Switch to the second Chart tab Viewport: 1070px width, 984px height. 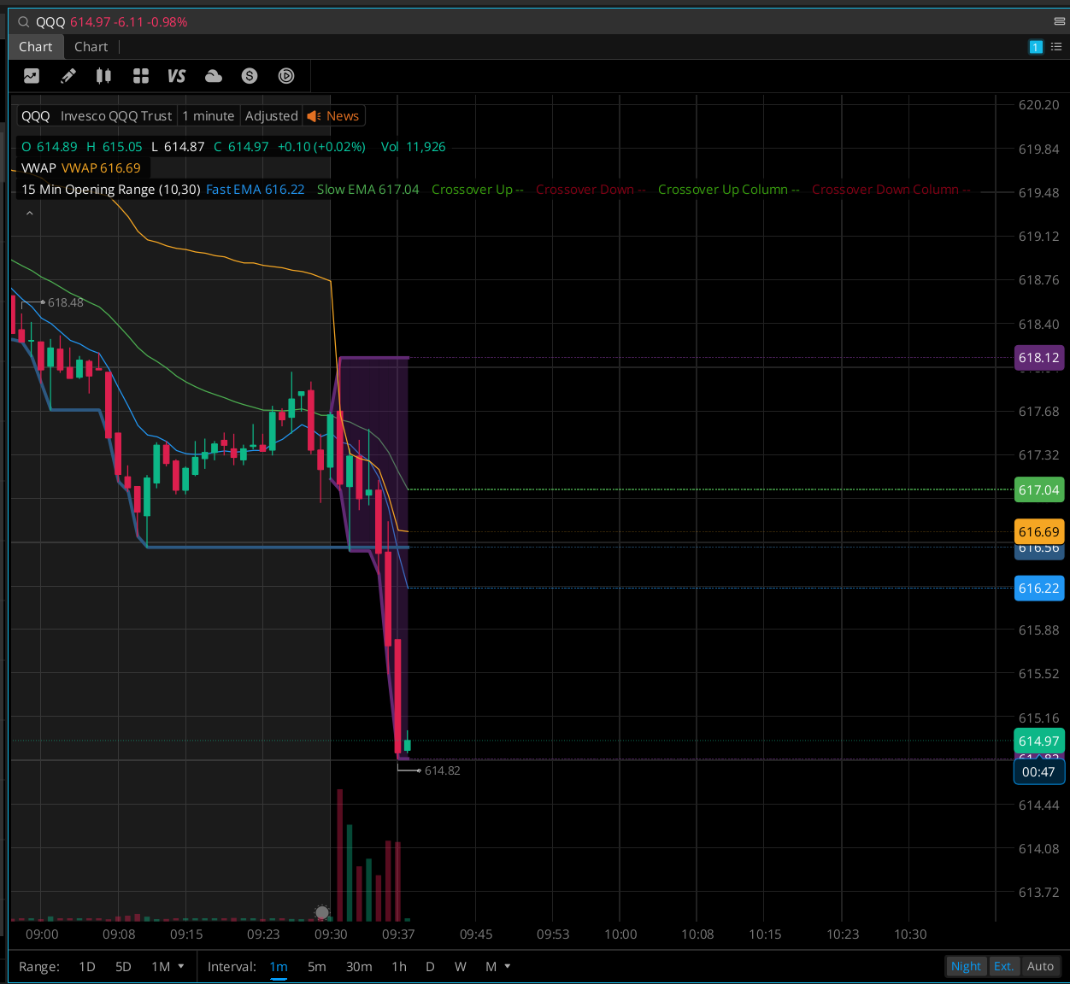pyautogui.click(x=91, y=47)
